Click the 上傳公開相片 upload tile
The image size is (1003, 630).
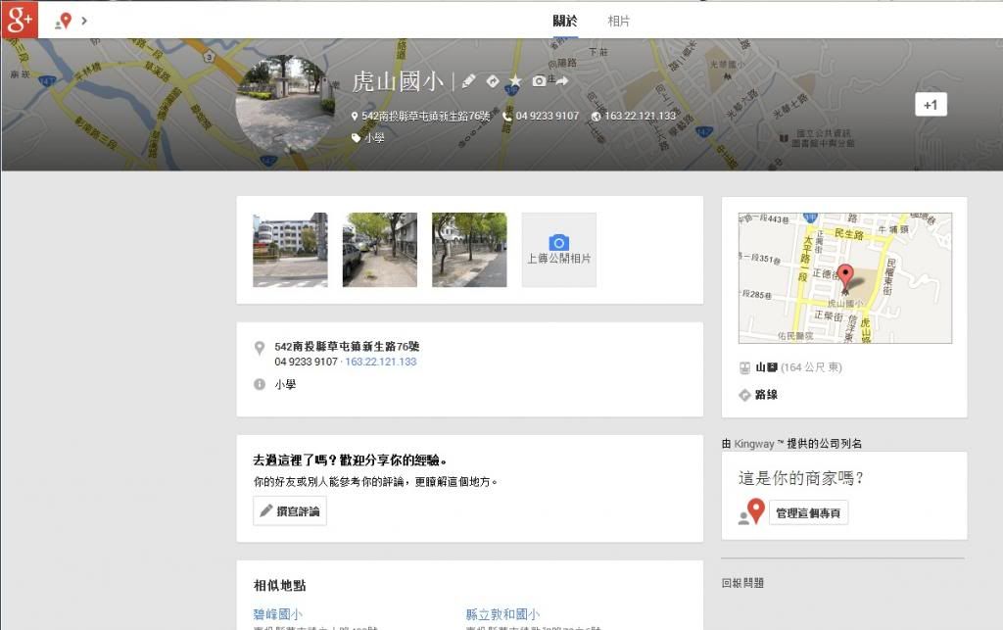click(x=559, y=250)
